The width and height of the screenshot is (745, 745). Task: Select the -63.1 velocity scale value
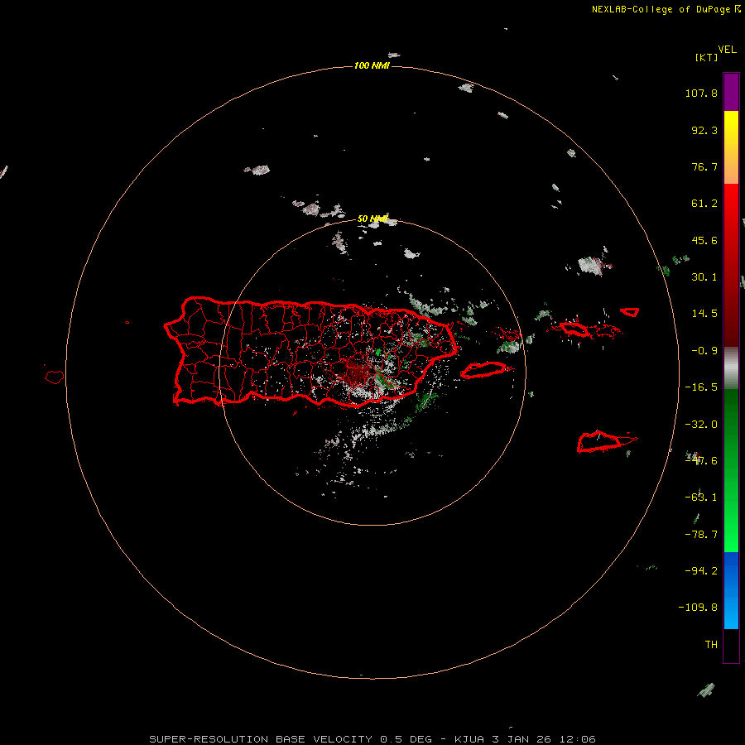(701, 497)
